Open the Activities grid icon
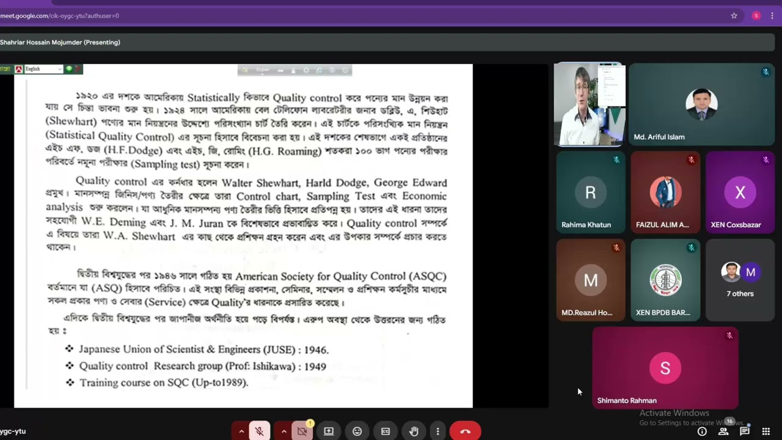782x440 pixels. (766, 431)
